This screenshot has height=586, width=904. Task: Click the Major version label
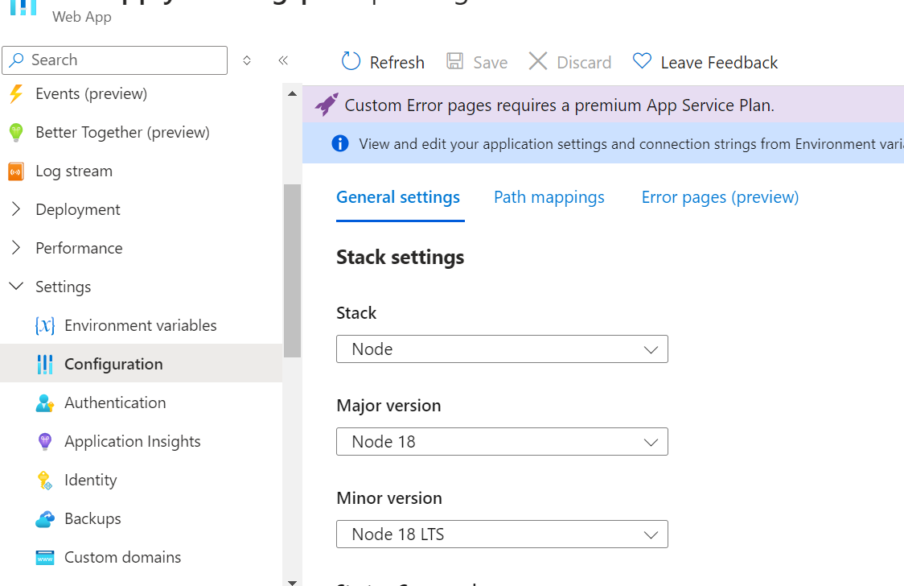pos(388,406)
